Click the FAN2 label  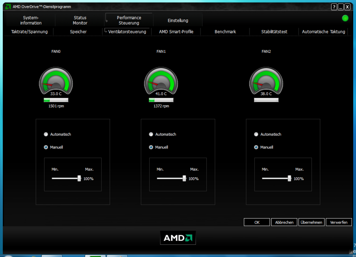click(266, 51)
